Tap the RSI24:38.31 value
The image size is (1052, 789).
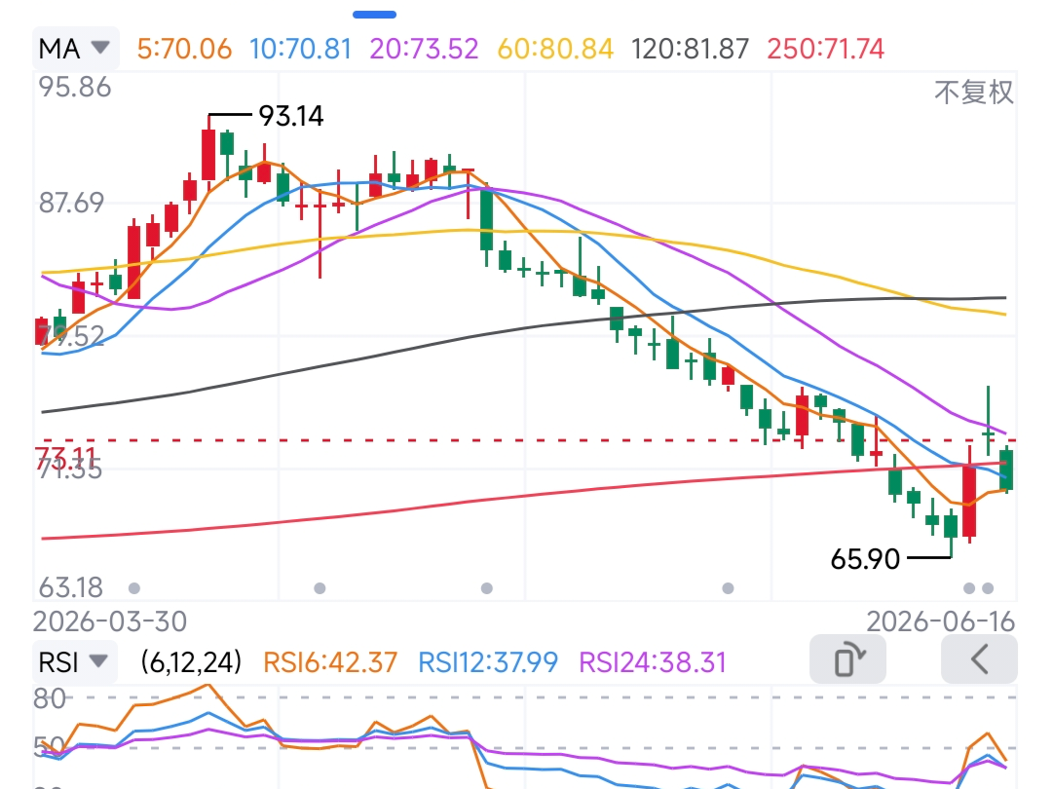[652, 662]
